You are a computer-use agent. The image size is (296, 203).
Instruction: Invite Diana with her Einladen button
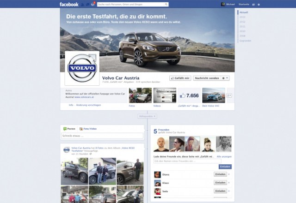coord(220,174)
